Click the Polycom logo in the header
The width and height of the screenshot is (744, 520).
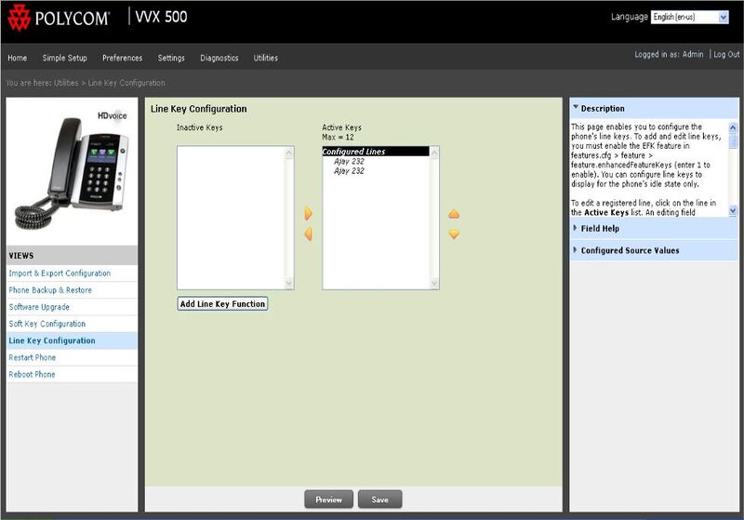[x=59, y=18]
